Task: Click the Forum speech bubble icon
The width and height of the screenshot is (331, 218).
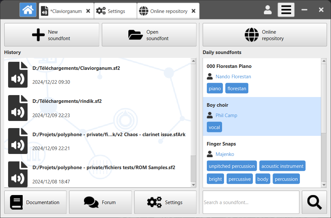Action: pyautogui.click(x=91, y=202)
